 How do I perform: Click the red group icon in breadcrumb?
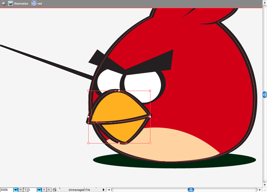coord(34,3)
